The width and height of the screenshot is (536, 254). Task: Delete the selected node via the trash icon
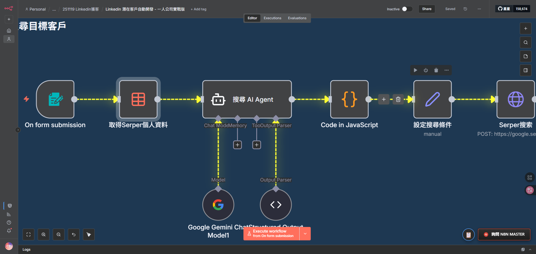click(436, 70)
